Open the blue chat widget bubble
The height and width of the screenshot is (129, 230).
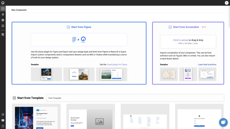point(223,122)
